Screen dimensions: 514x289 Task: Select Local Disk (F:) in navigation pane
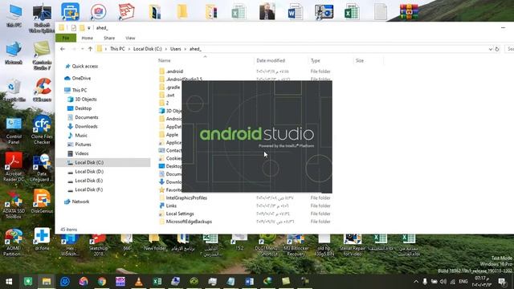(x=89, y=189)
